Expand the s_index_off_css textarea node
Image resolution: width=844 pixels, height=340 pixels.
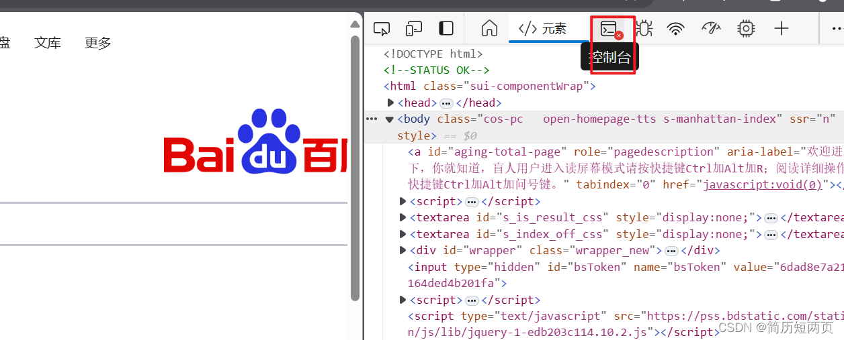point(403,234)
